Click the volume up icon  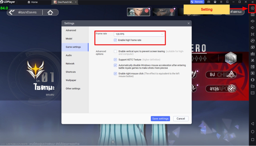[252, 21]
